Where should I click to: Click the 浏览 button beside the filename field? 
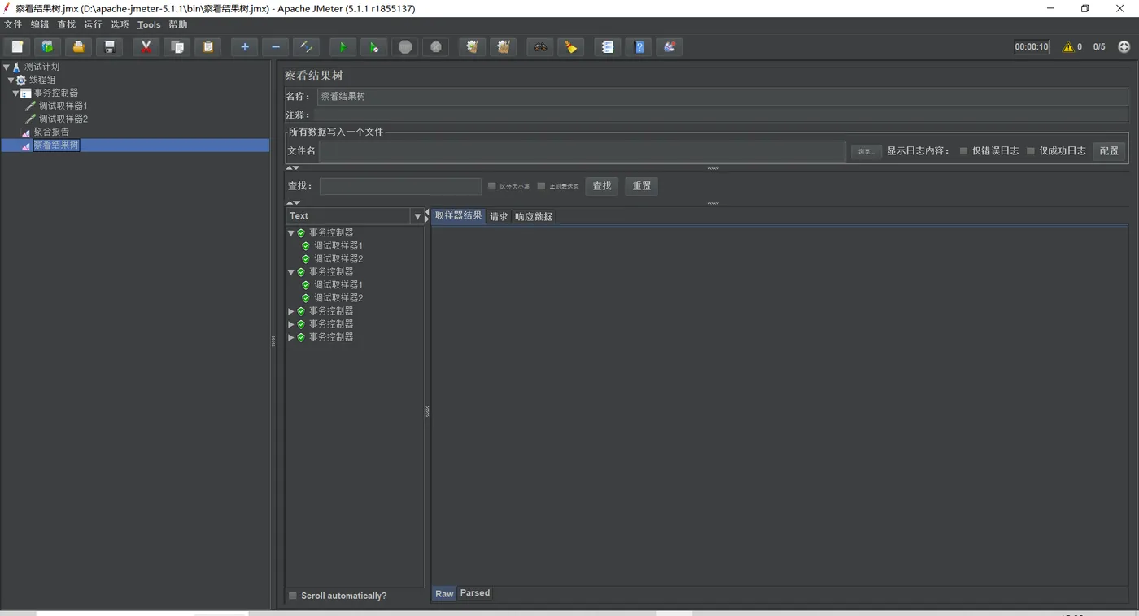[866, 151]
